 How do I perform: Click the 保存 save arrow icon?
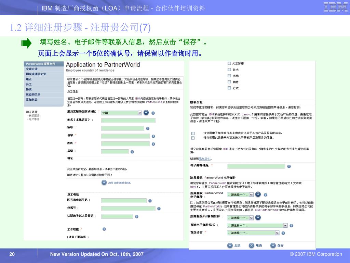273,245
